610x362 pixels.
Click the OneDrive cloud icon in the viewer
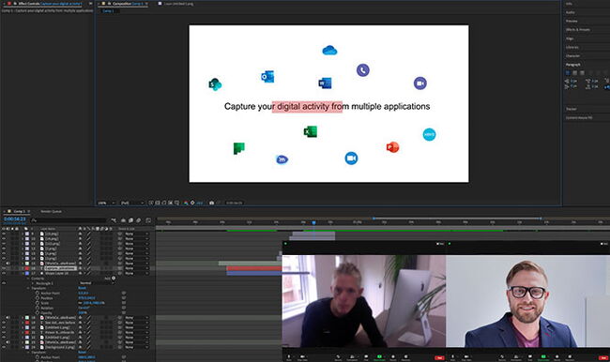[329, 50]
